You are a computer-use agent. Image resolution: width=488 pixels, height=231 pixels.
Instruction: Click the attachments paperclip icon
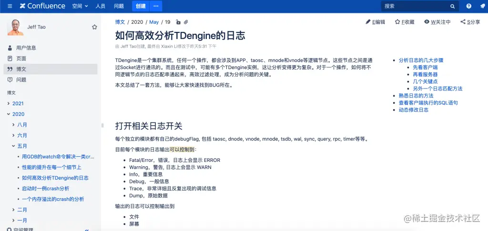[186, 22]
